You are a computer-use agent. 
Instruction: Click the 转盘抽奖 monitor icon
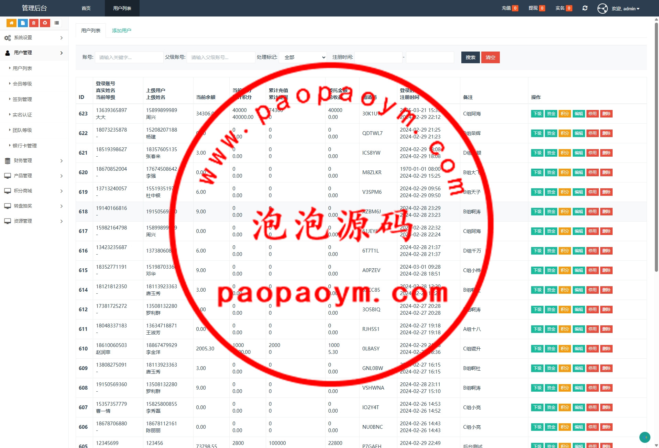tap(8, 206)
